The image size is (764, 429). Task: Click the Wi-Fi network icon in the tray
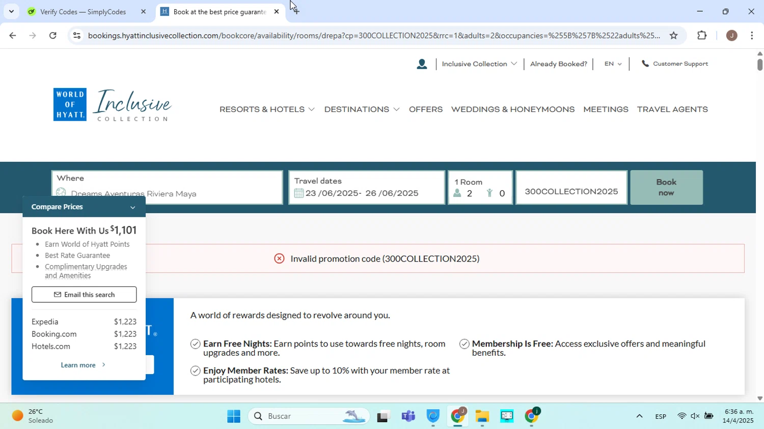(x=681, y=416)
